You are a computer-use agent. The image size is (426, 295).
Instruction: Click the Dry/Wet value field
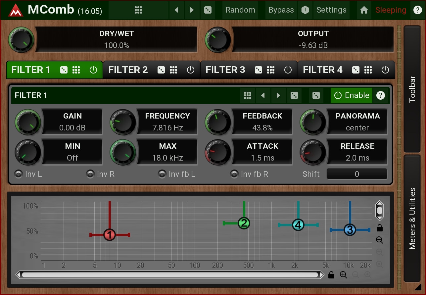tap(117, 39)
